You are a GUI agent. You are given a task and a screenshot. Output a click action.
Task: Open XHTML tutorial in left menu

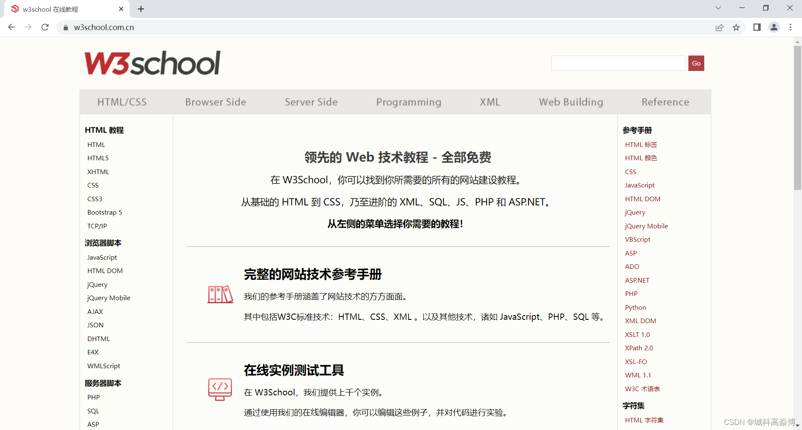(98, 172)
